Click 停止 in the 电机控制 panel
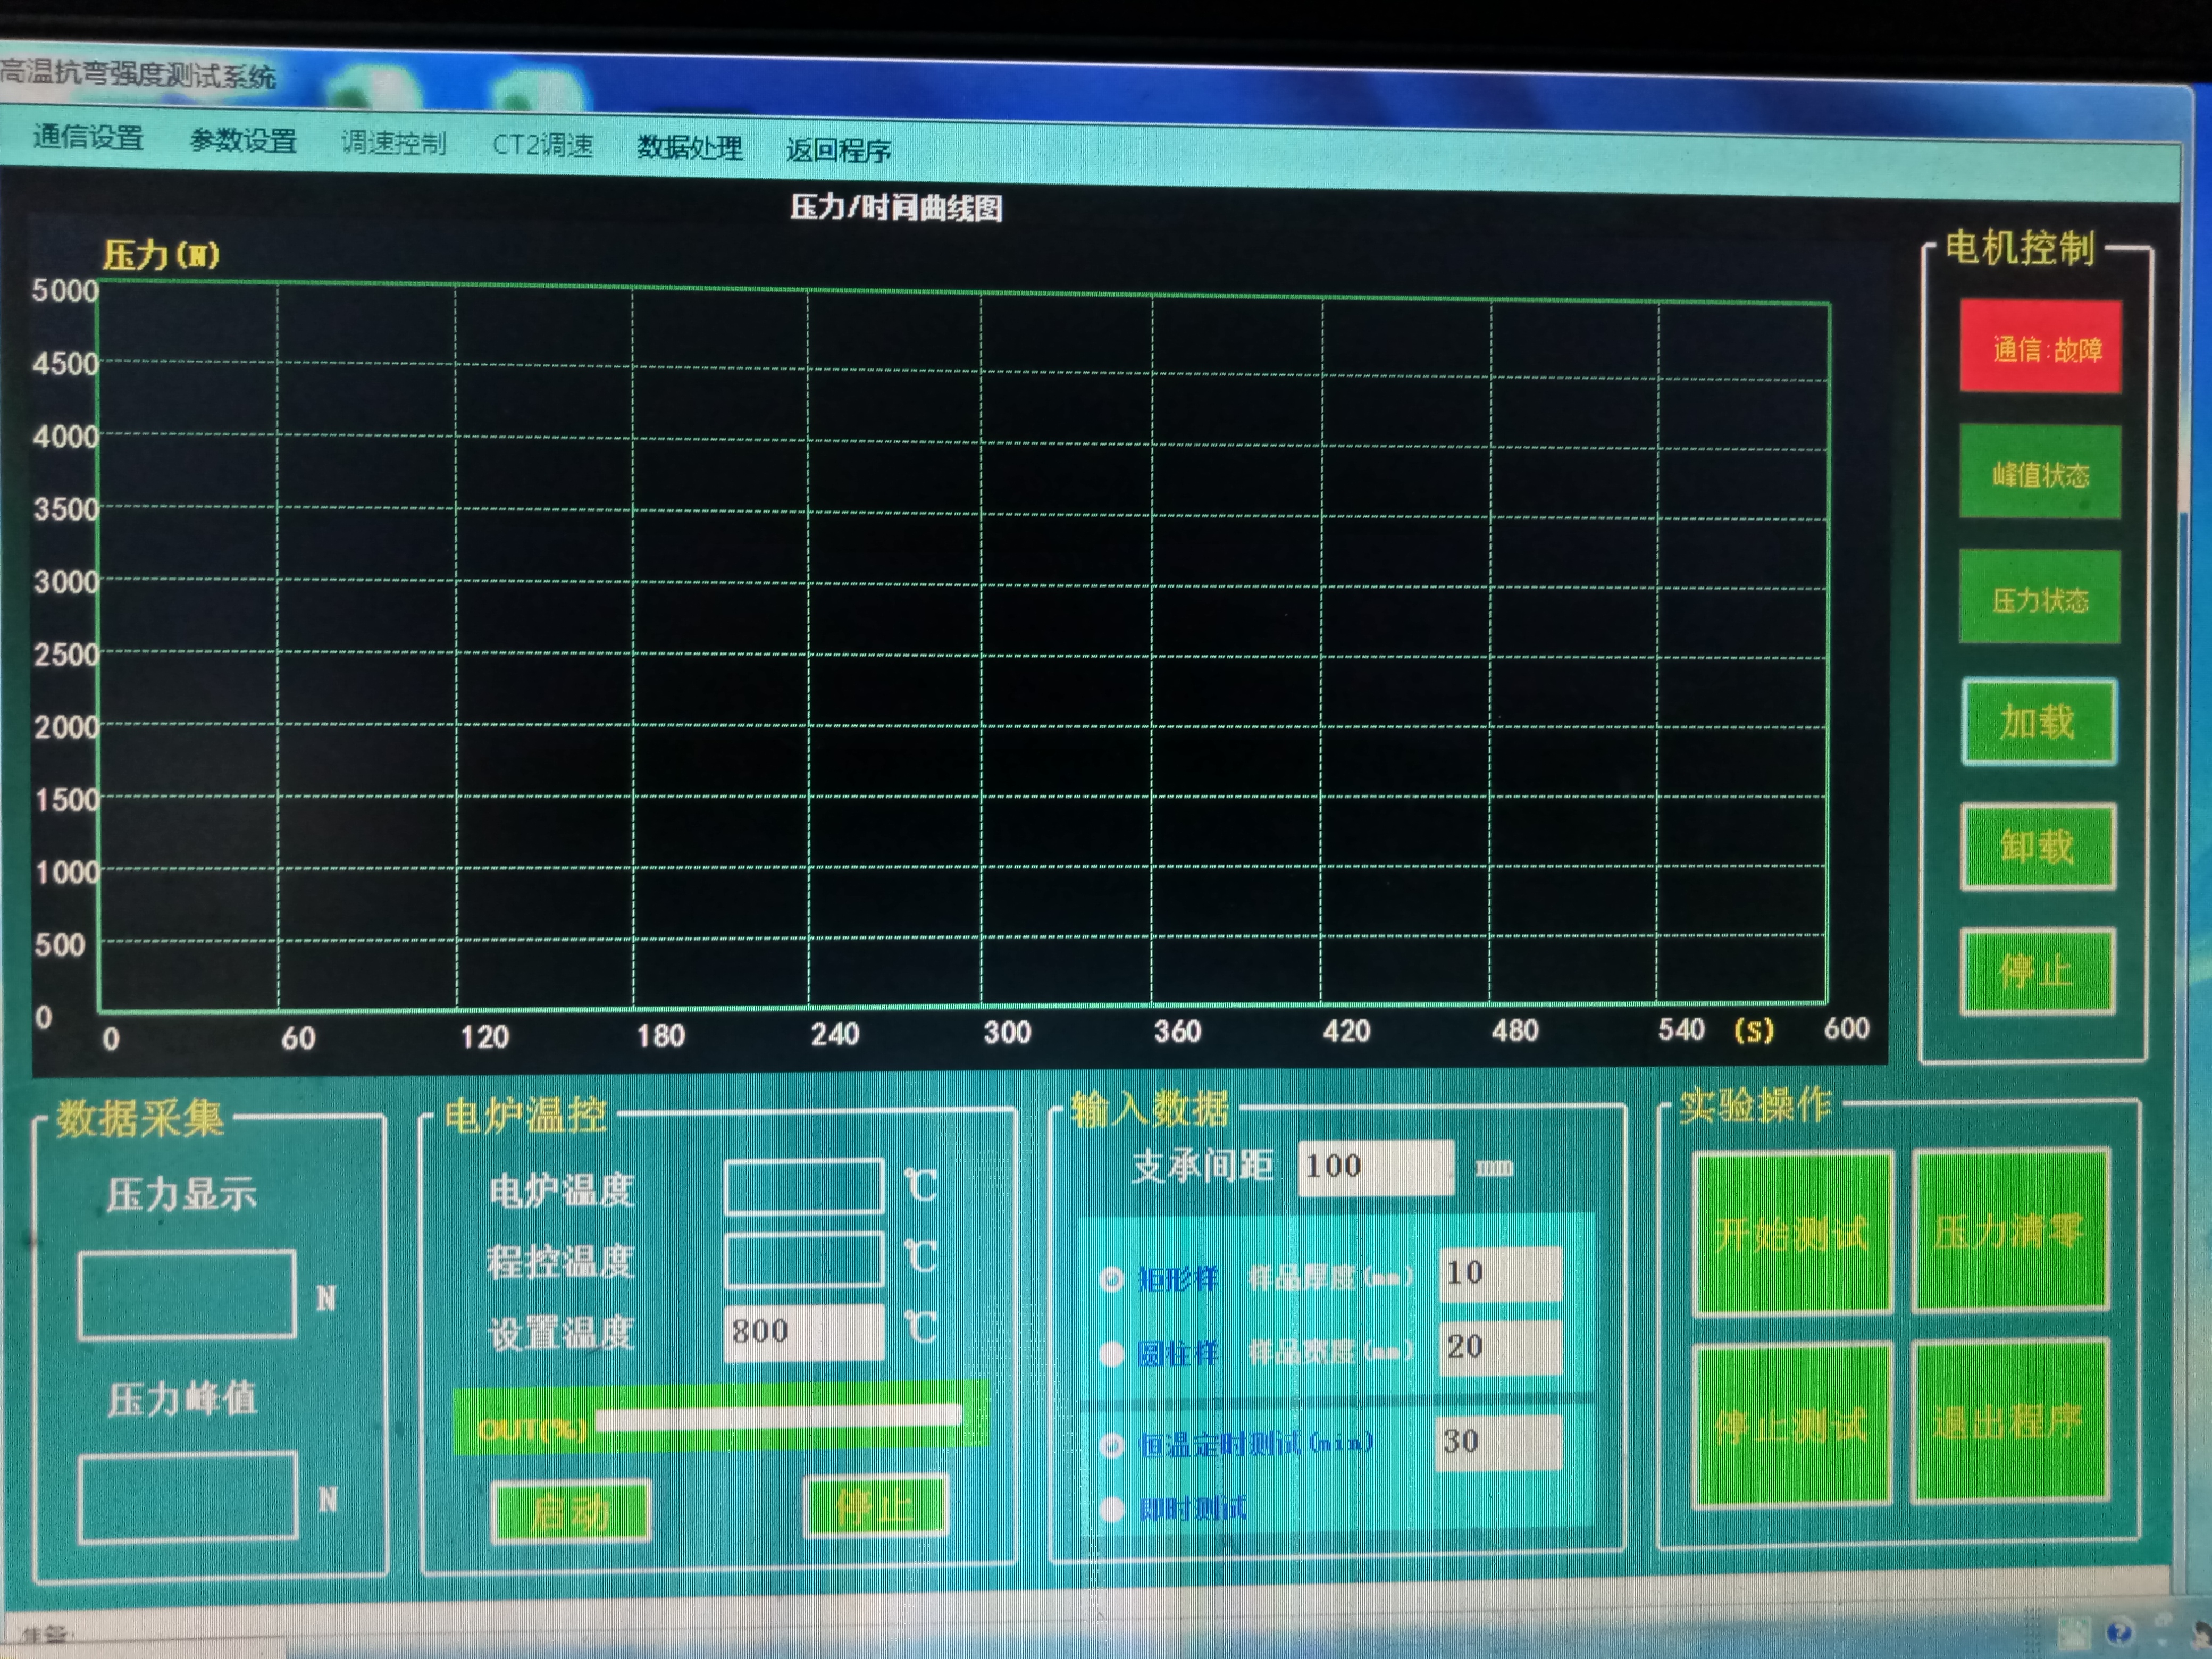The height and width of the screenshot is (1659, 2212). pos(2037,971)
